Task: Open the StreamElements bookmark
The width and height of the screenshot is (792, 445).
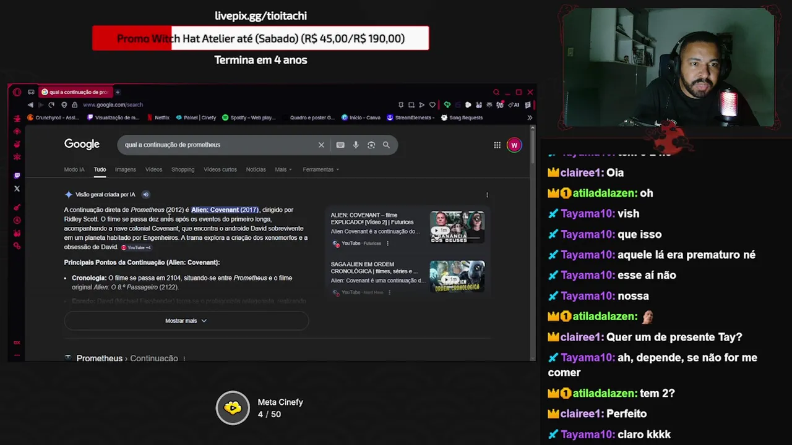Action: pos(411,117)
